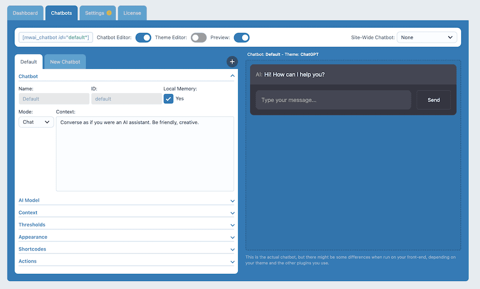Click the Send button in the chatbot preview
Image resolution: width=480 pixels, height=289 pixels.
tap(433, 100)
